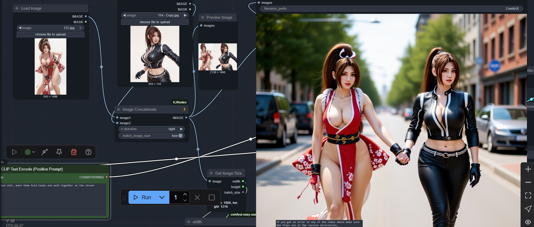Open 122.jpg image selector combo
This screenshot has width=534, height=227.
[x=50, y=28]
